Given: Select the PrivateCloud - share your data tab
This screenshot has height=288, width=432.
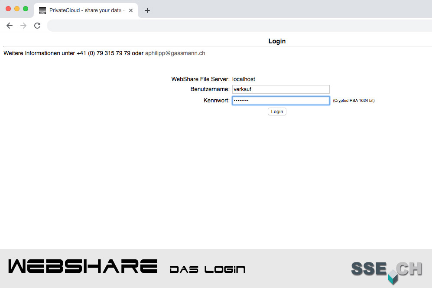Looking at the screenshot, I should (x=86, y=10).
